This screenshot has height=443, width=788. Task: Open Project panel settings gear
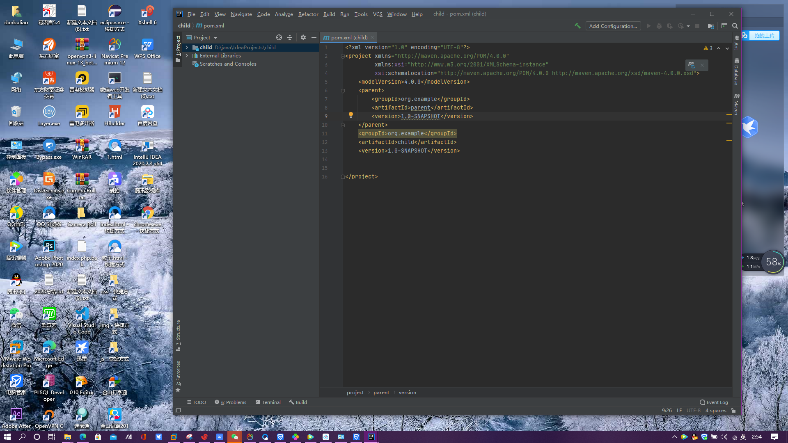pos(303,37)
